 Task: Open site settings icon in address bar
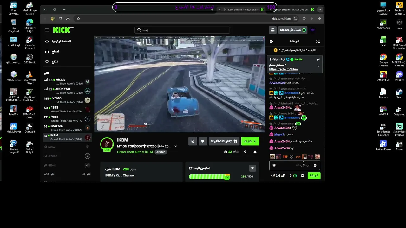pyautogui.click(x=295, y=19)
